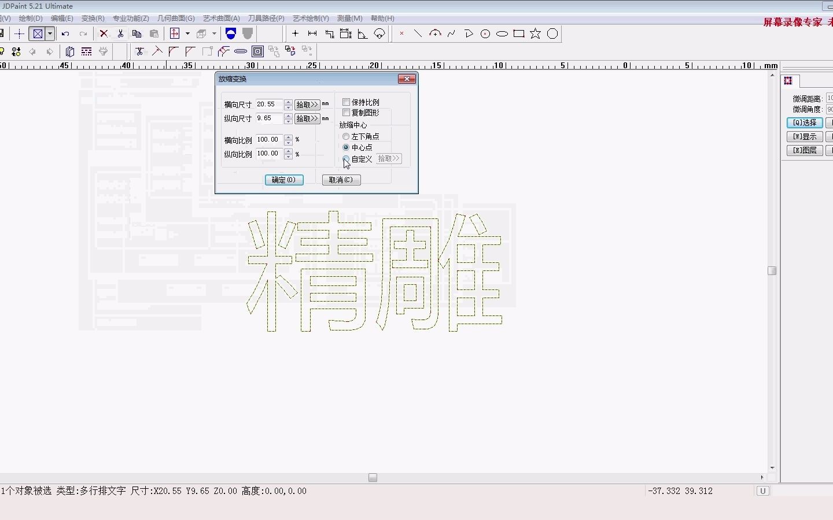Screen dimensions: 833x520
Task: Undo the last action
Action: pyautogui.click(x=65, y=34)
